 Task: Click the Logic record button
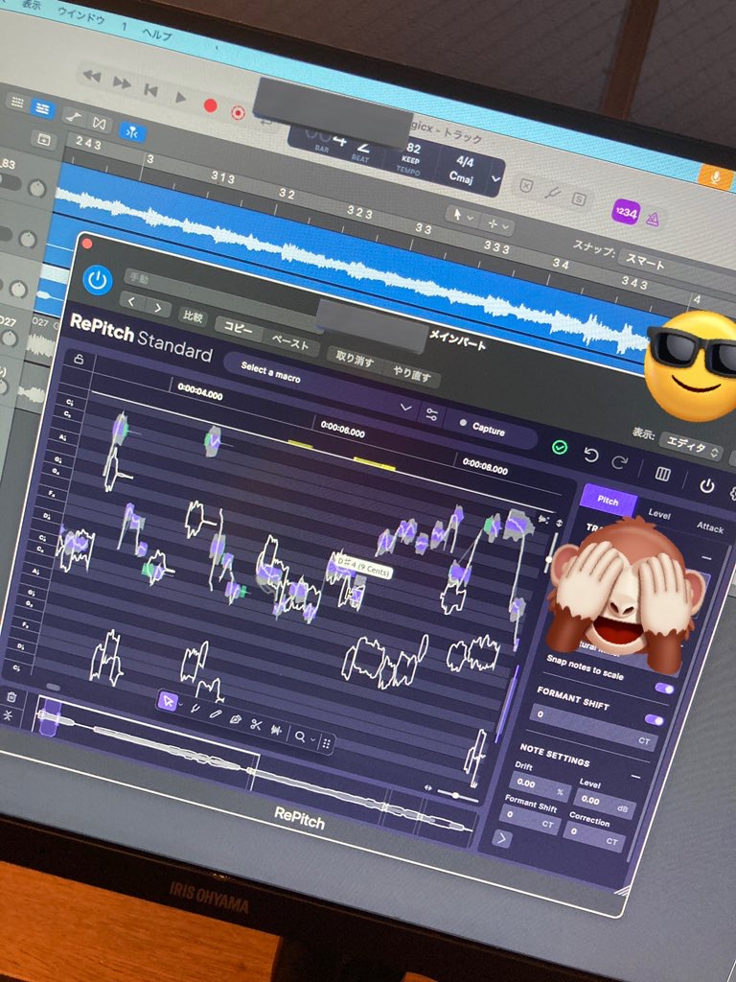pyautogui.click(x=210, y=105)
